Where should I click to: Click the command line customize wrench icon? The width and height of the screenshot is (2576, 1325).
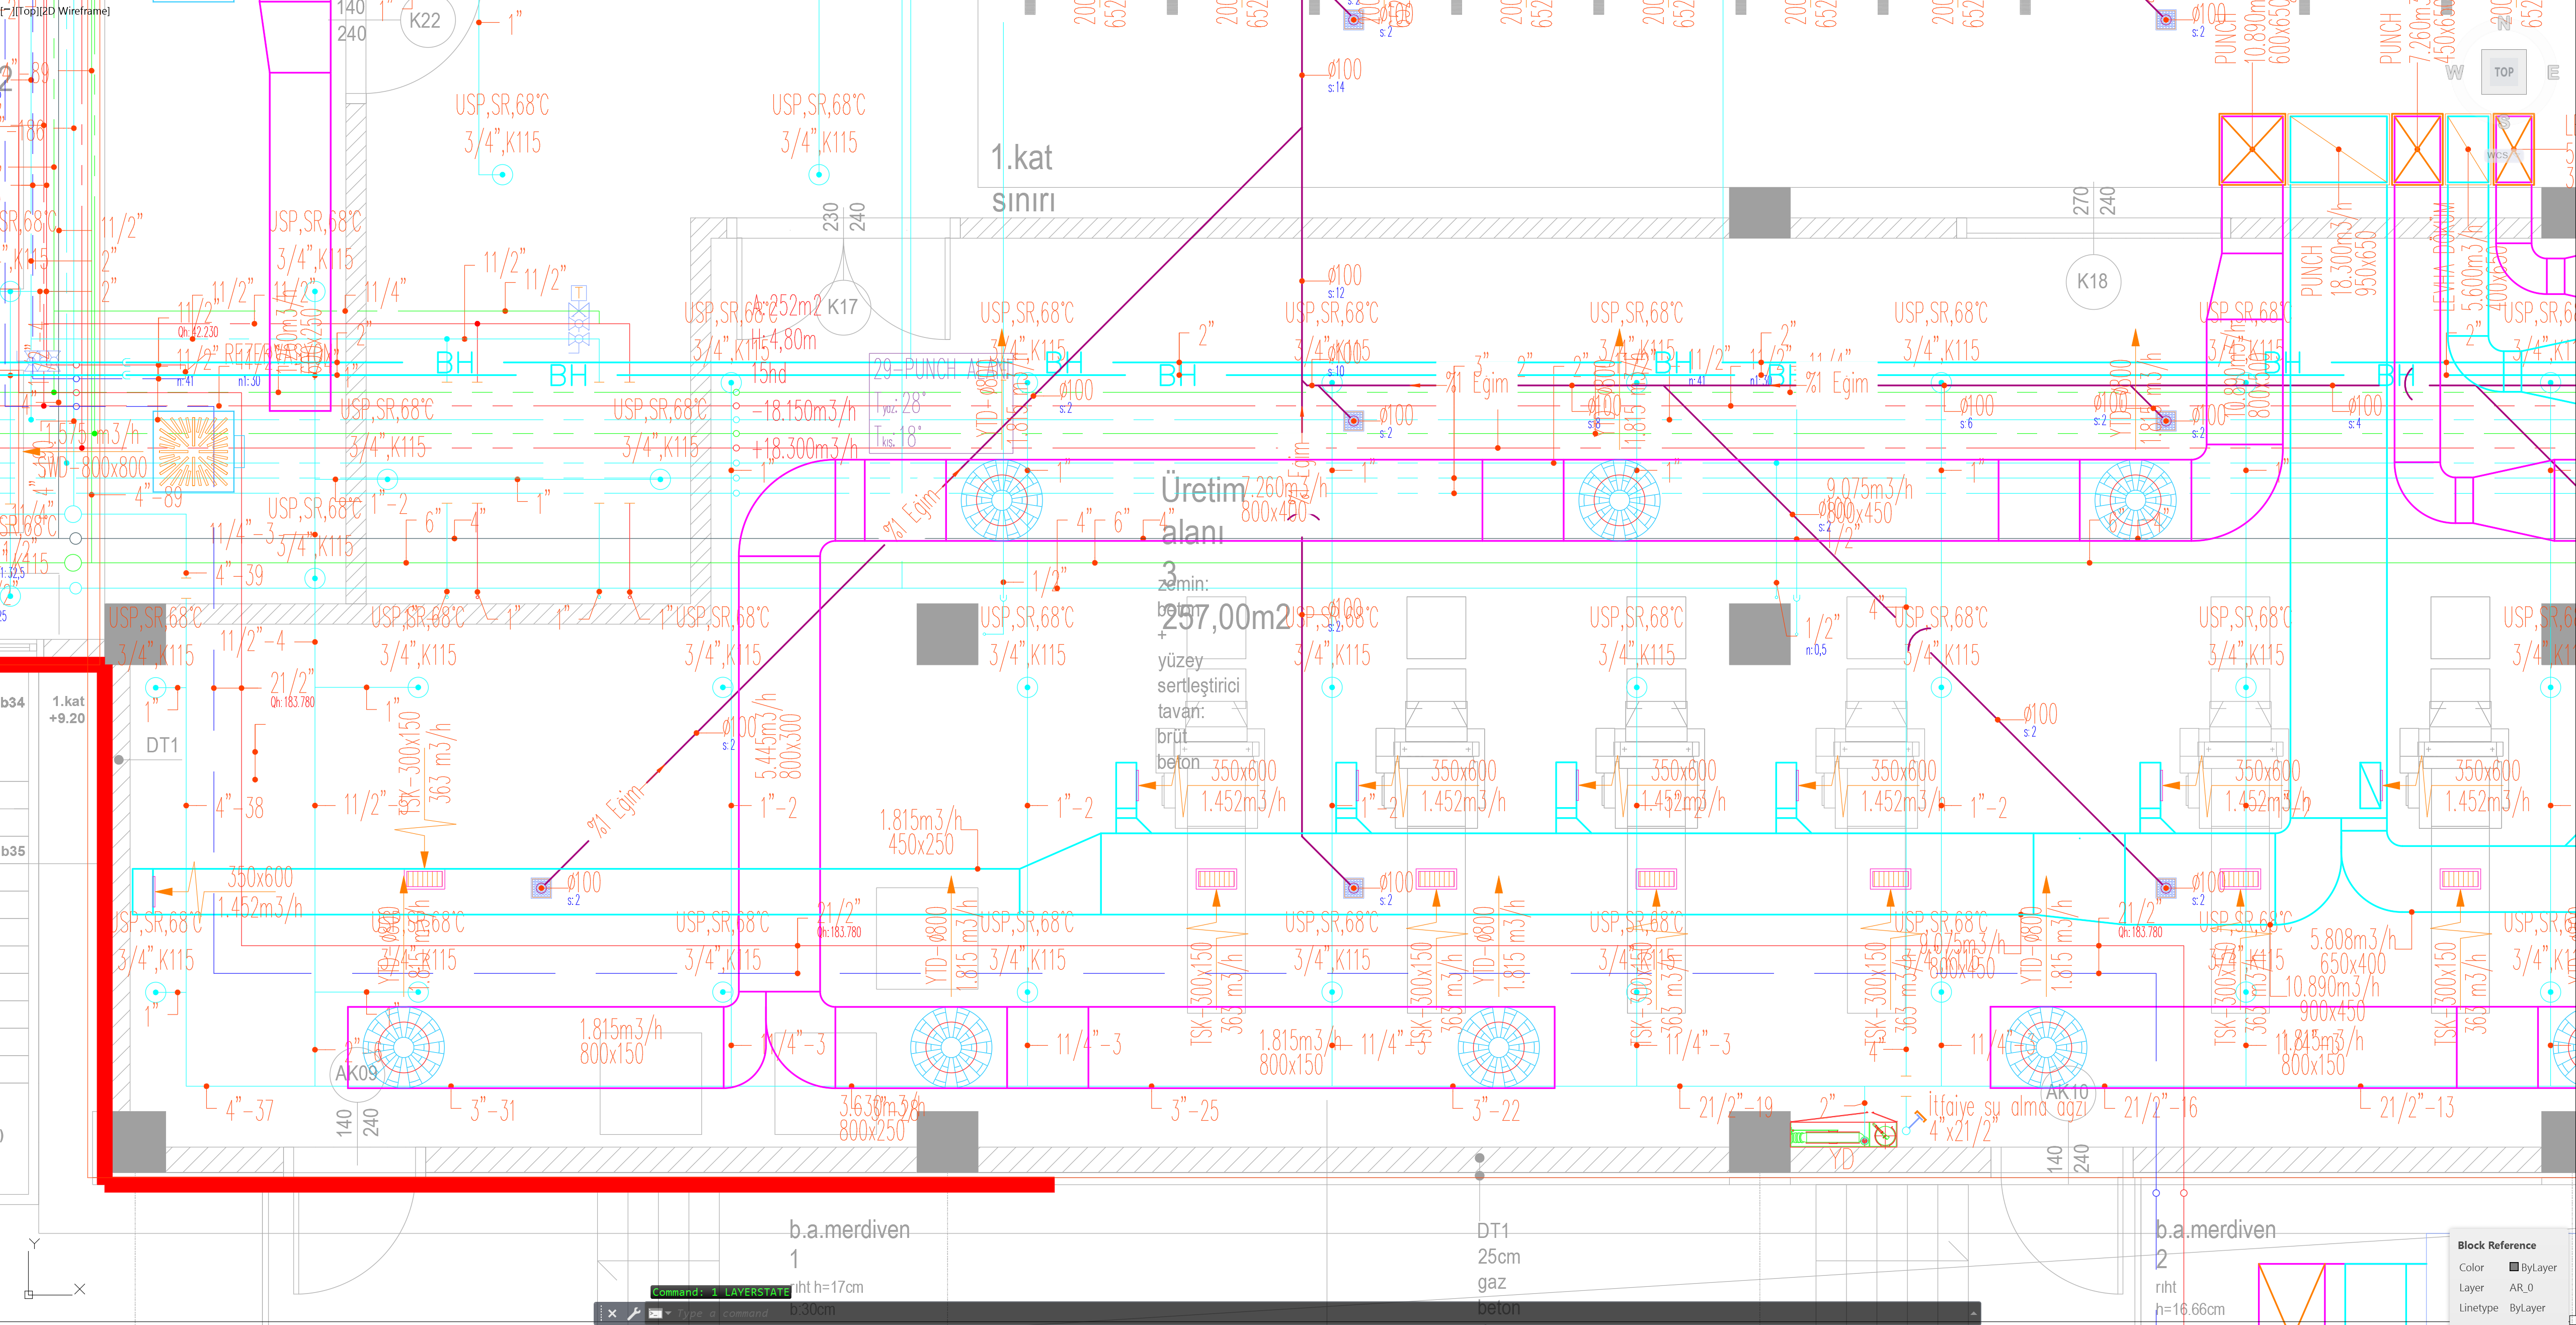633,1313
